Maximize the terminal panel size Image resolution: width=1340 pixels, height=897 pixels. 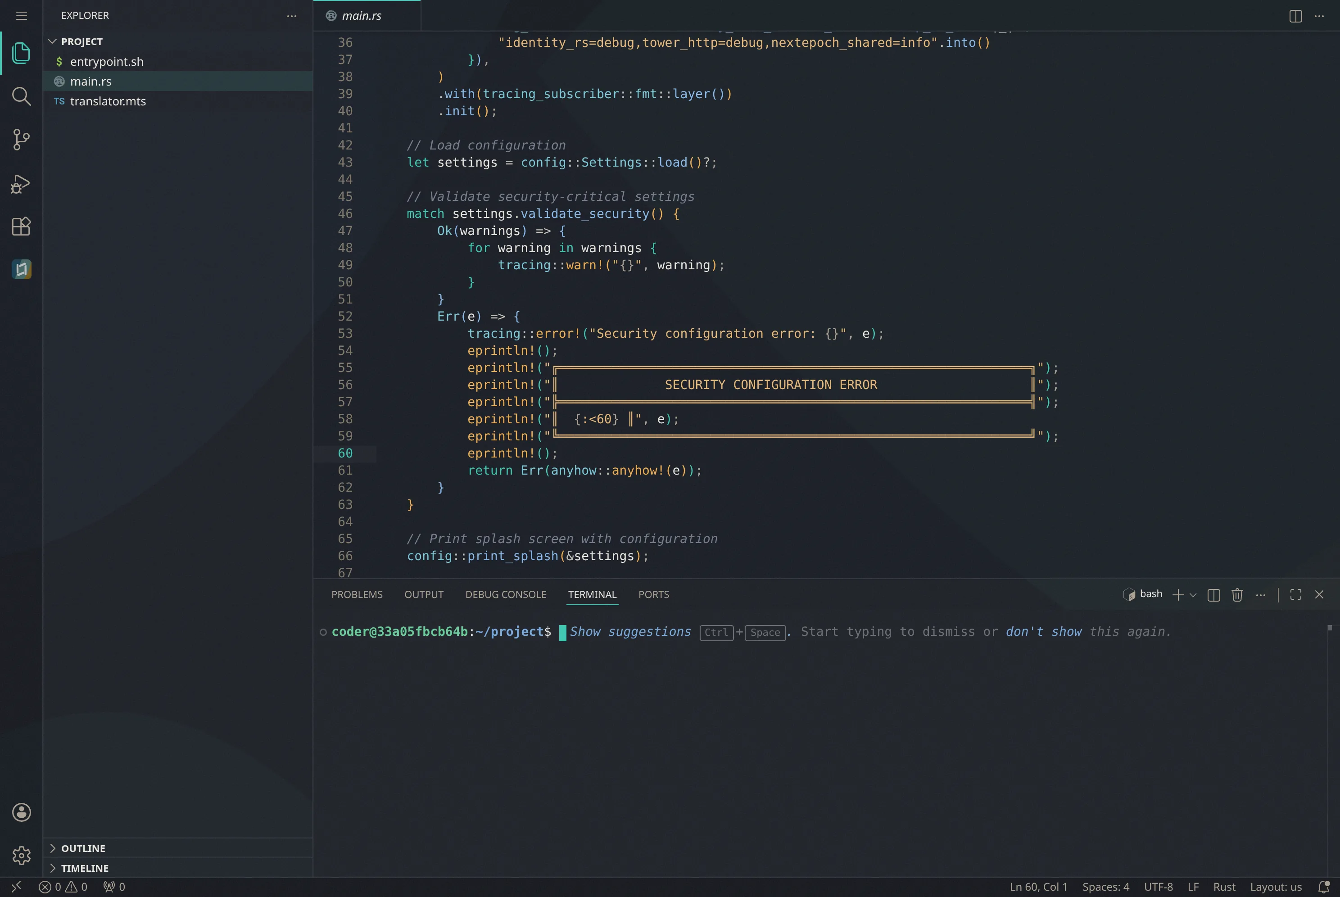(x=1295, y=595)
